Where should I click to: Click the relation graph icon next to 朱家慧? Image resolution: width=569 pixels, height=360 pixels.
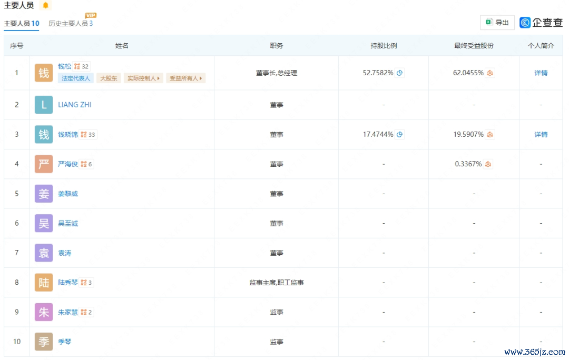point(83,312)
